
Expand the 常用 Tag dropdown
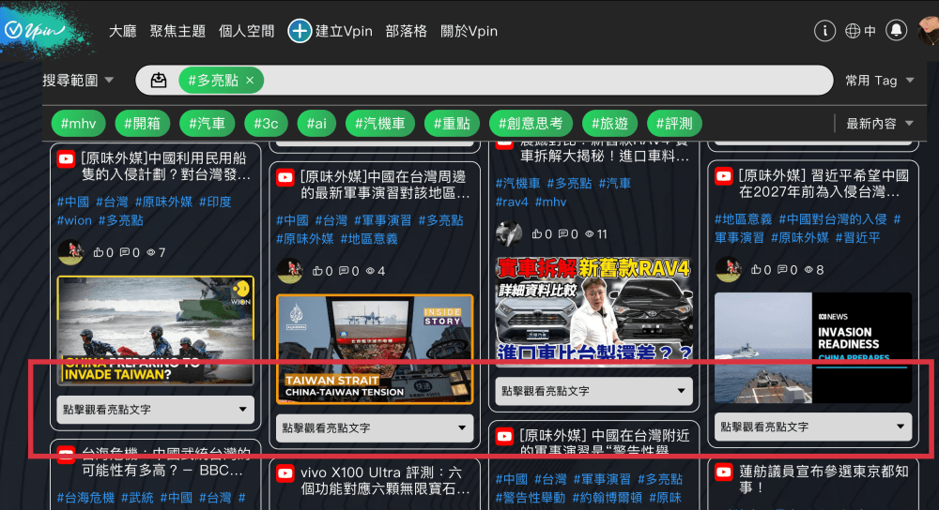click(879, 80)
